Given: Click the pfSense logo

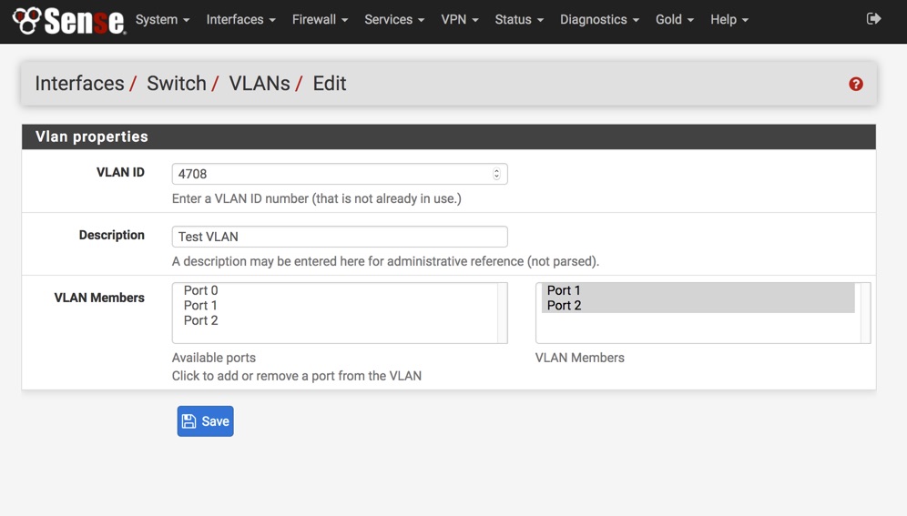Looking at the screenshot, I should [x=68, y=20].
